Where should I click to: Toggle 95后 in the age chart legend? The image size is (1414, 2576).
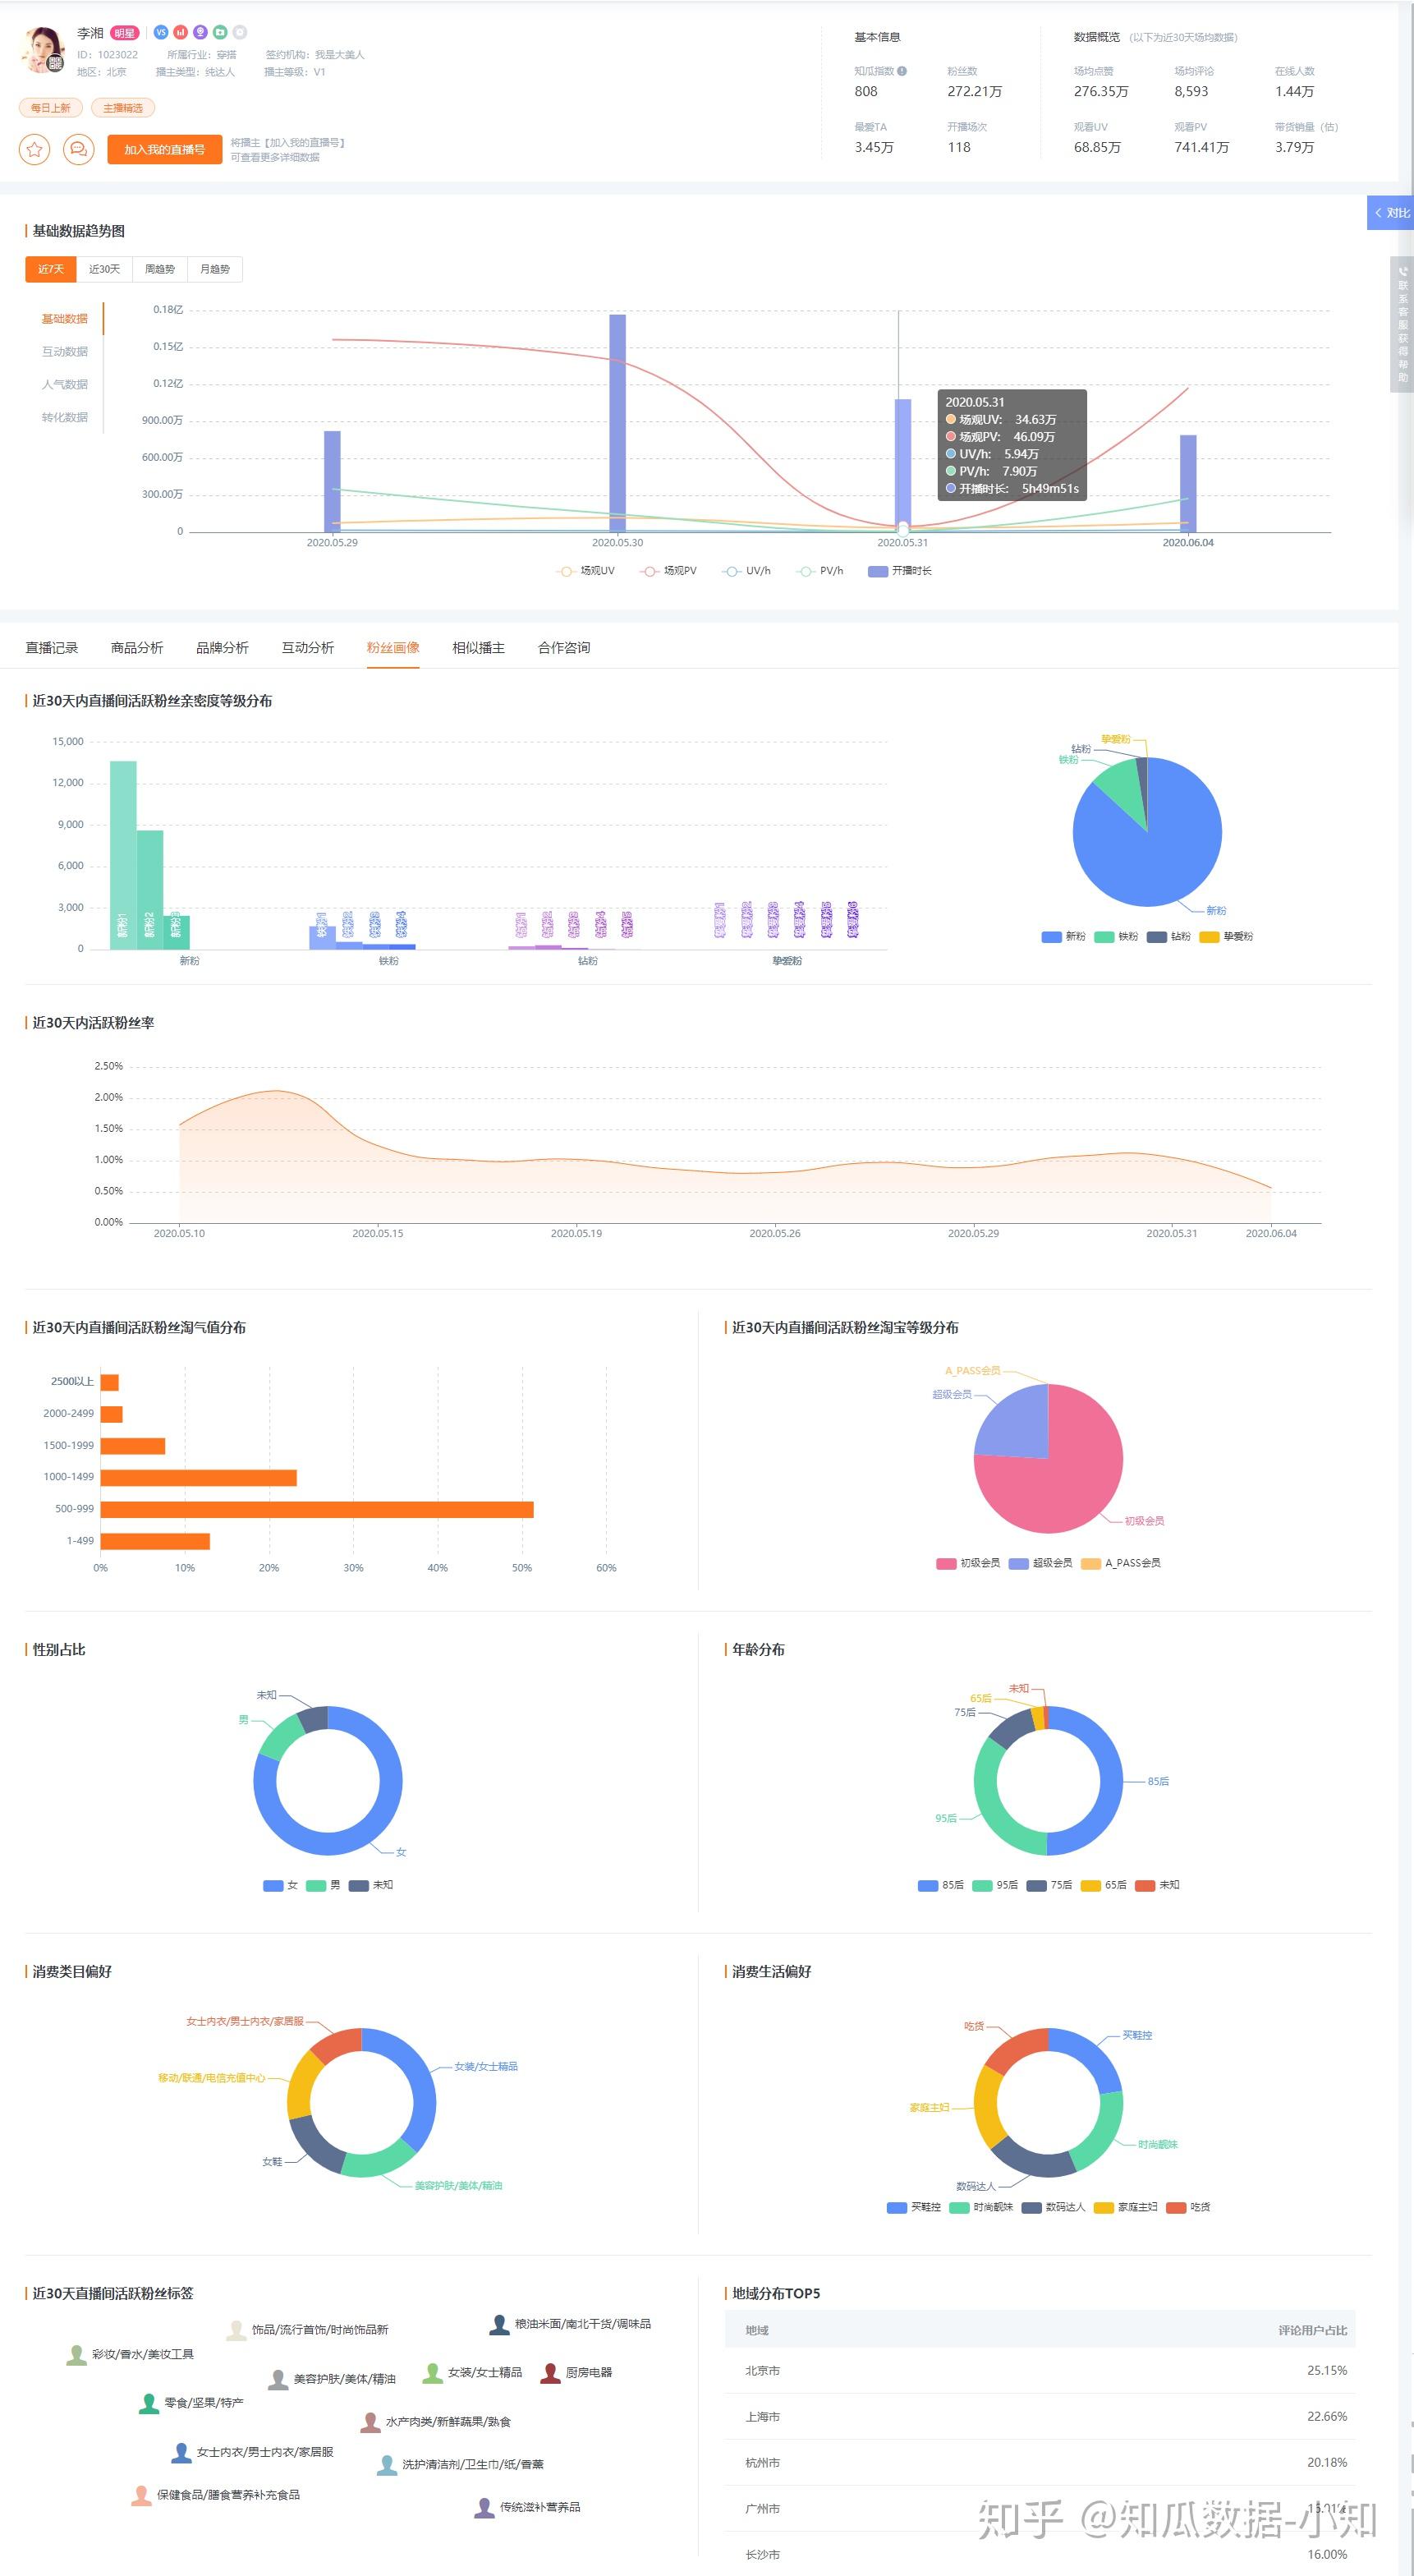[995, 1885]
